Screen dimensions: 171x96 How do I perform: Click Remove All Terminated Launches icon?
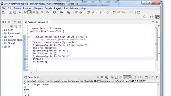(106, 77)
